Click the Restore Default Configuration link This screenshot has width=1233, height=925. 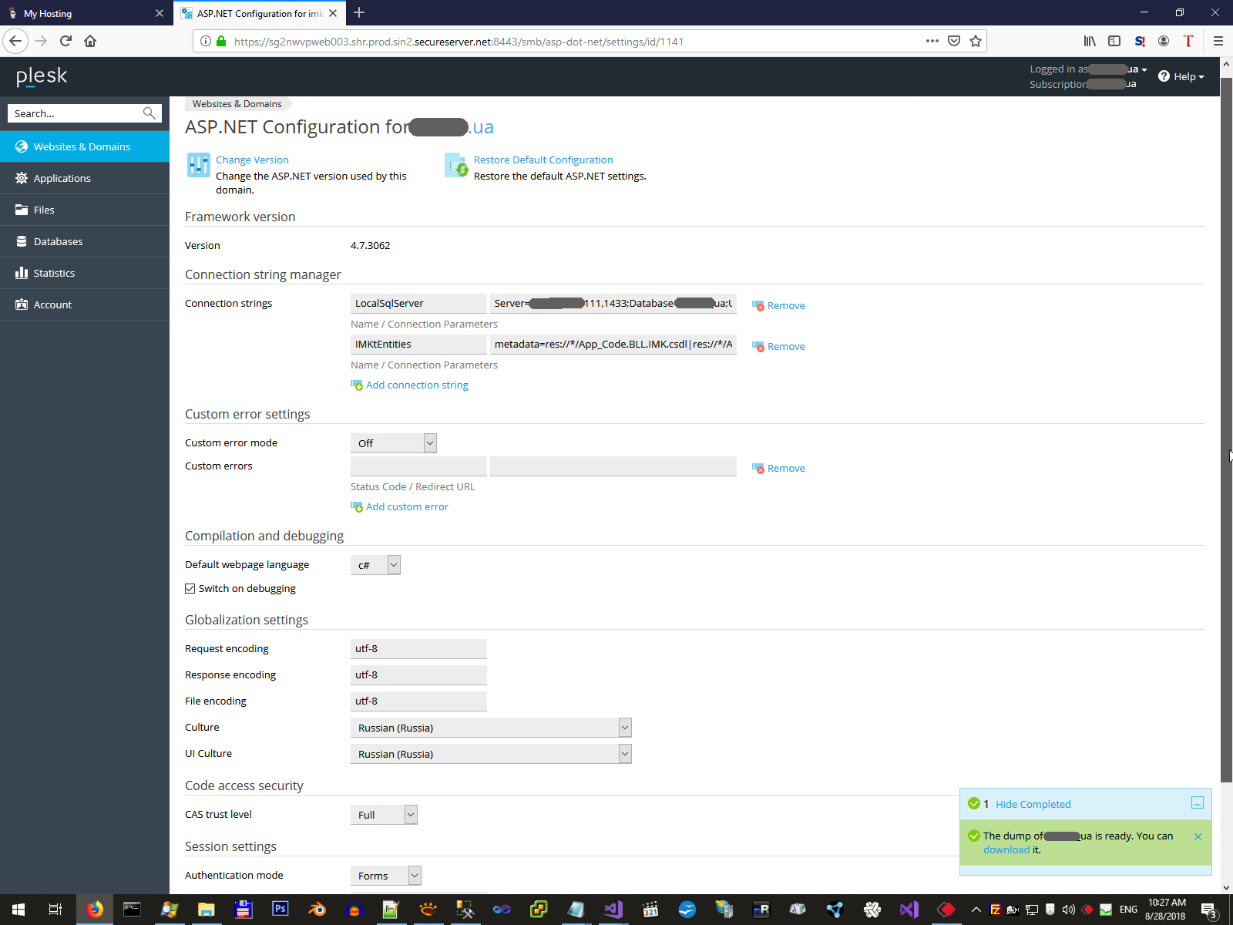tap(543, 160)
